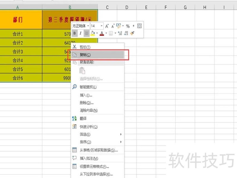Select column E header
237x178 pixels.
point(146,7)
